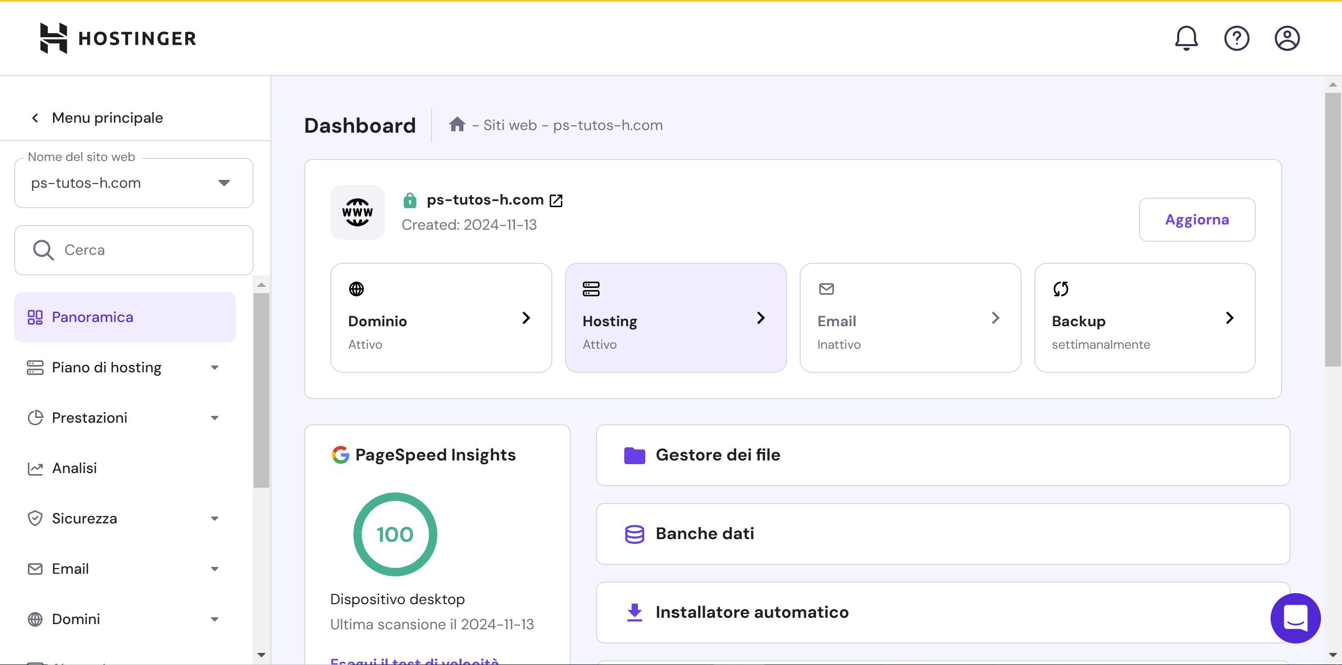
Task: Open the user account profile icon
Action: click(1287, 38)
